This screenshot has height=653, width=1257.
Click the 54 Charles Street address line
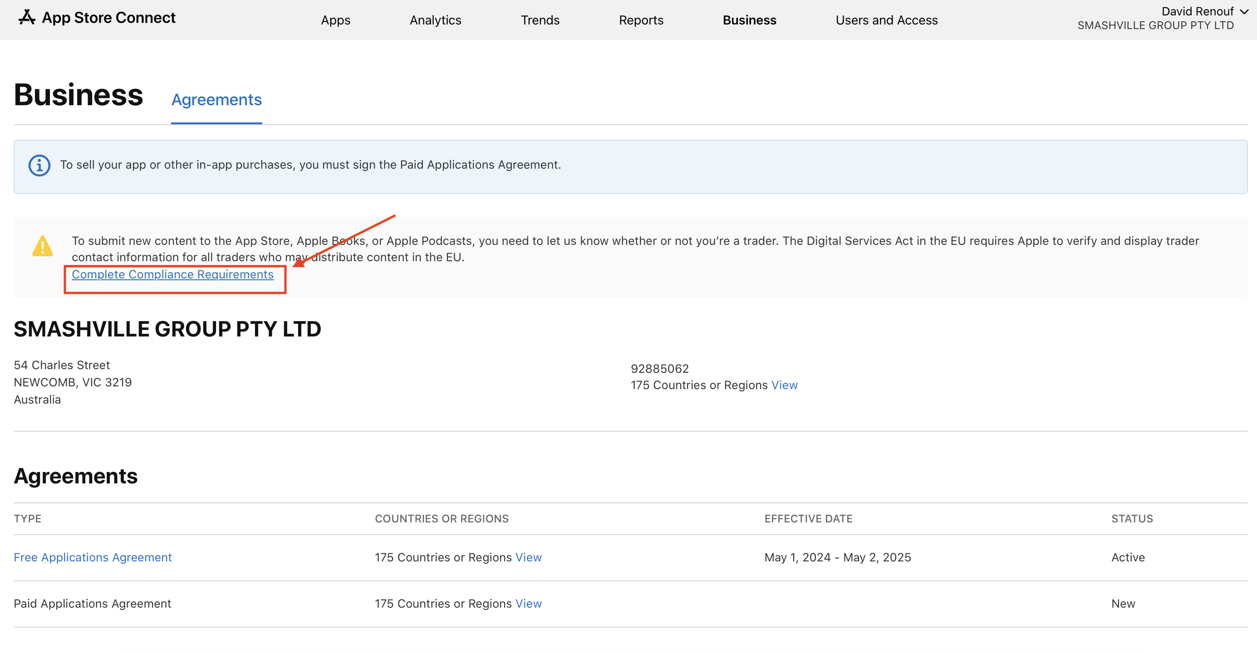point(61,365)
